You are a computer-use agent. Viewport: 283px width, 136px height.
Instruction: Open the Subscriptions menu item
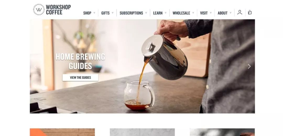[131, 13]
